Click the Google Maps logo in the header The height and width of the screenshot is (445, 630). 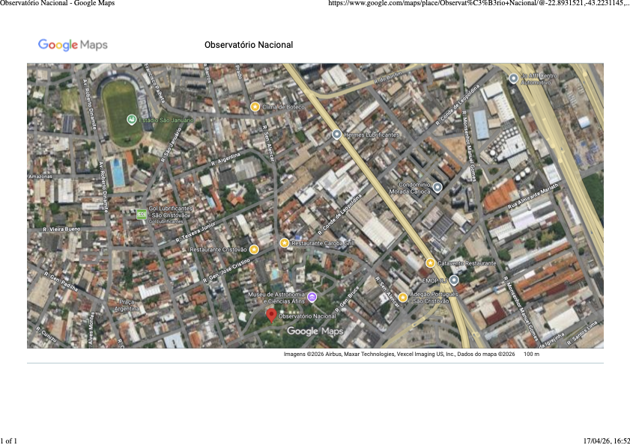pyautogui.click(x=73, y=45)
